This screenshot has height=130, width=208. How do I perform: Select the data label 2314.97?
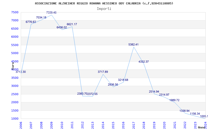pyautogui.click(x=164, y=95)
